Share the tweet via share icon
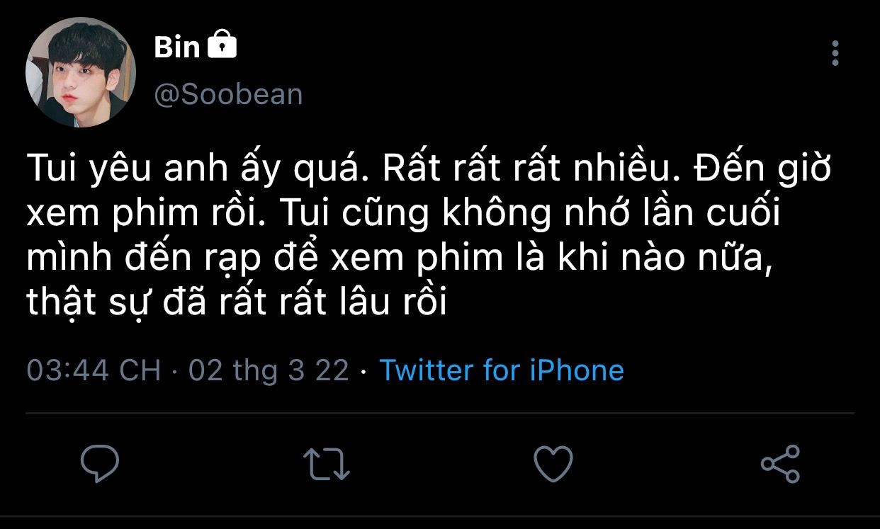880x529 pixels. pos(780,464)
